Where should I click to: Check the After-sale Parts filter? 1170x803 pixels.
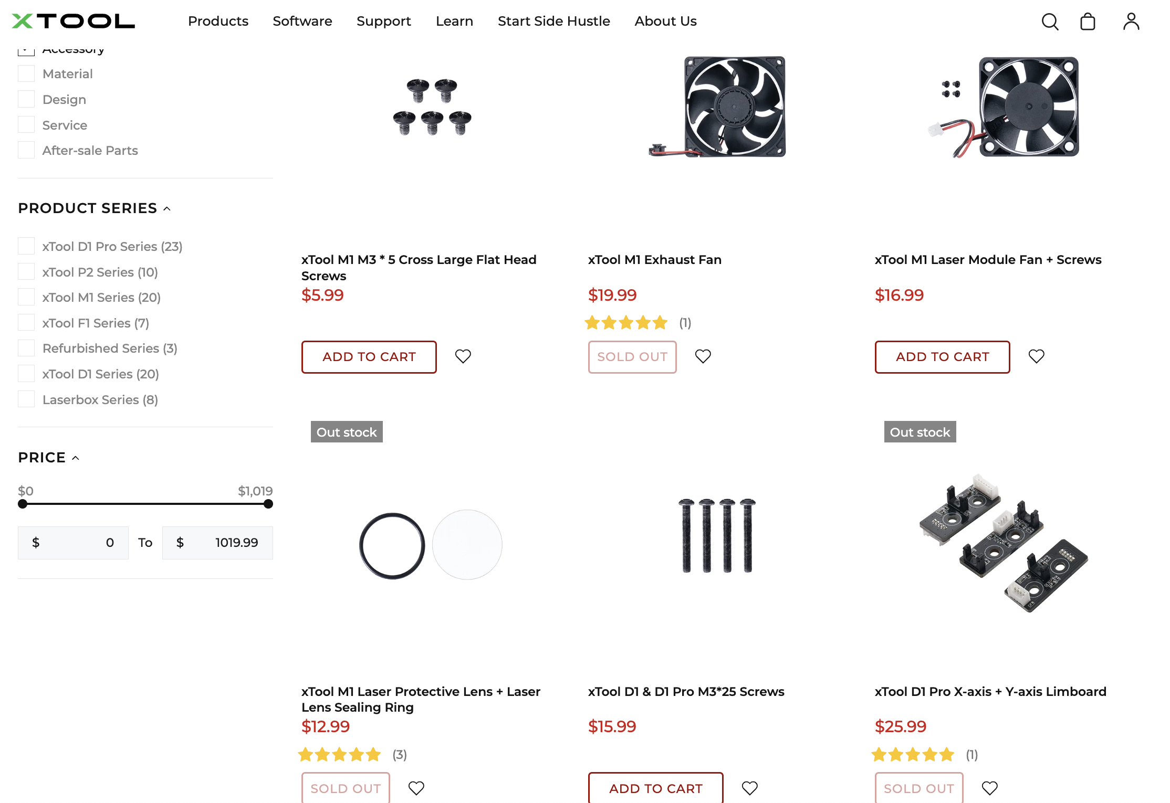click(x=26, y=150)
